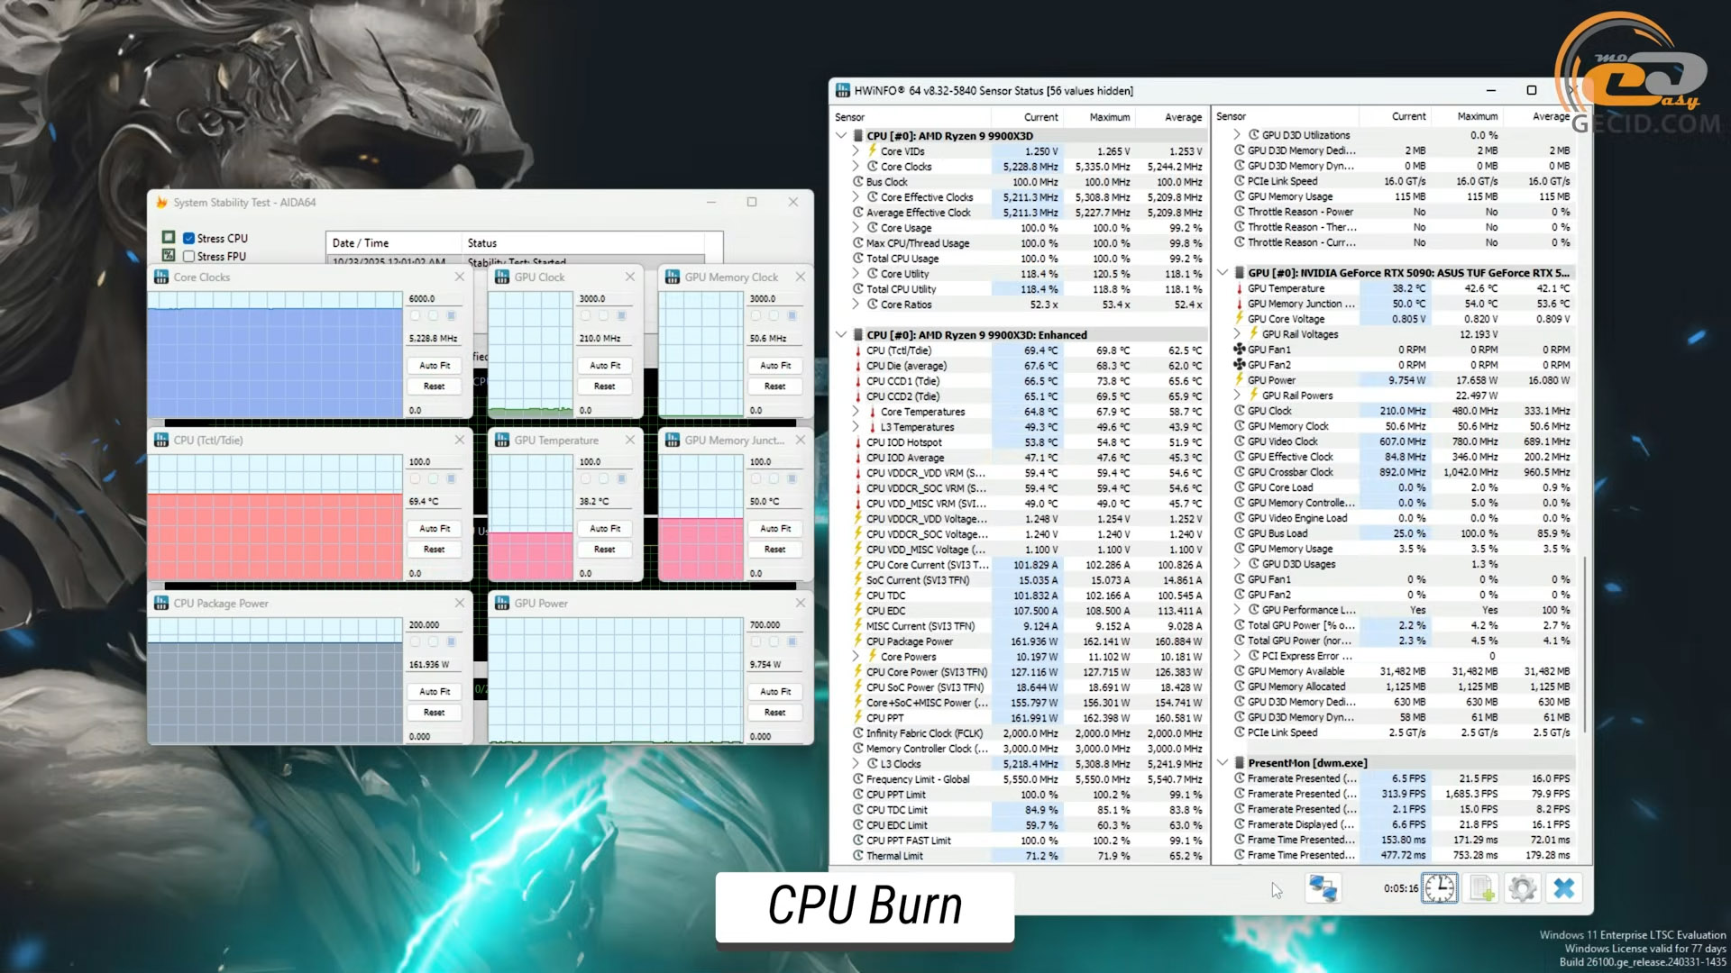Expand the Core VIDs tree row
This screenshot has width=1731, height=973.
(856, 151)
